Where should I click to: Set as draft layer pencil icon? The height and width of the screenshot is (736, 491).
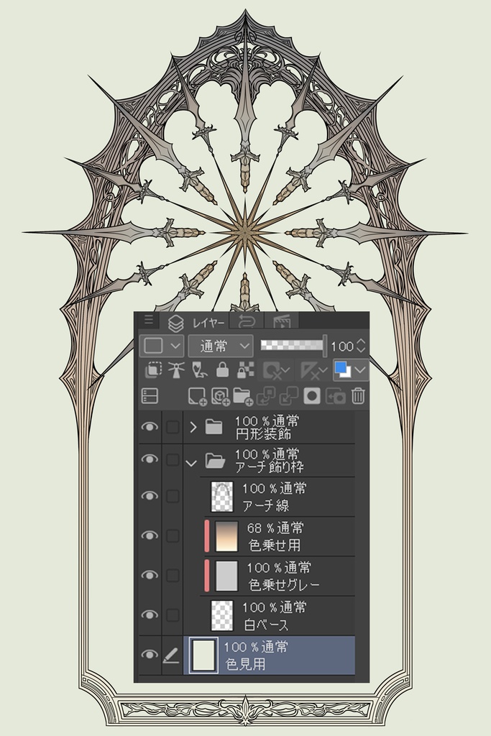(200, 370)
